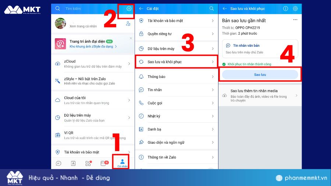Tap the clock icon for Nhật ký
Screen dimensions: 331x186
pyautogui.click(x=141, y=116)
